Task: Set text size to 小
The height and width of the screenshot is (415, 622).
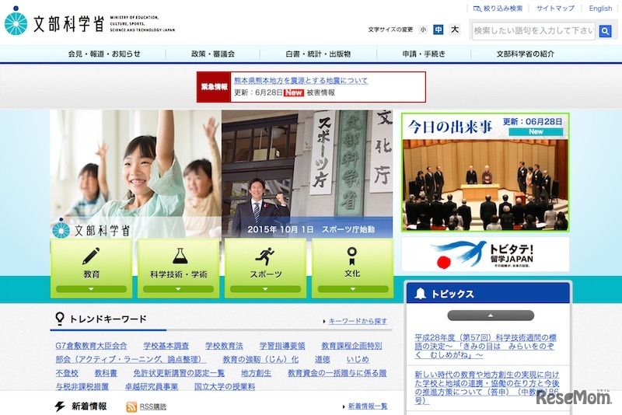Action: [423, 30]
